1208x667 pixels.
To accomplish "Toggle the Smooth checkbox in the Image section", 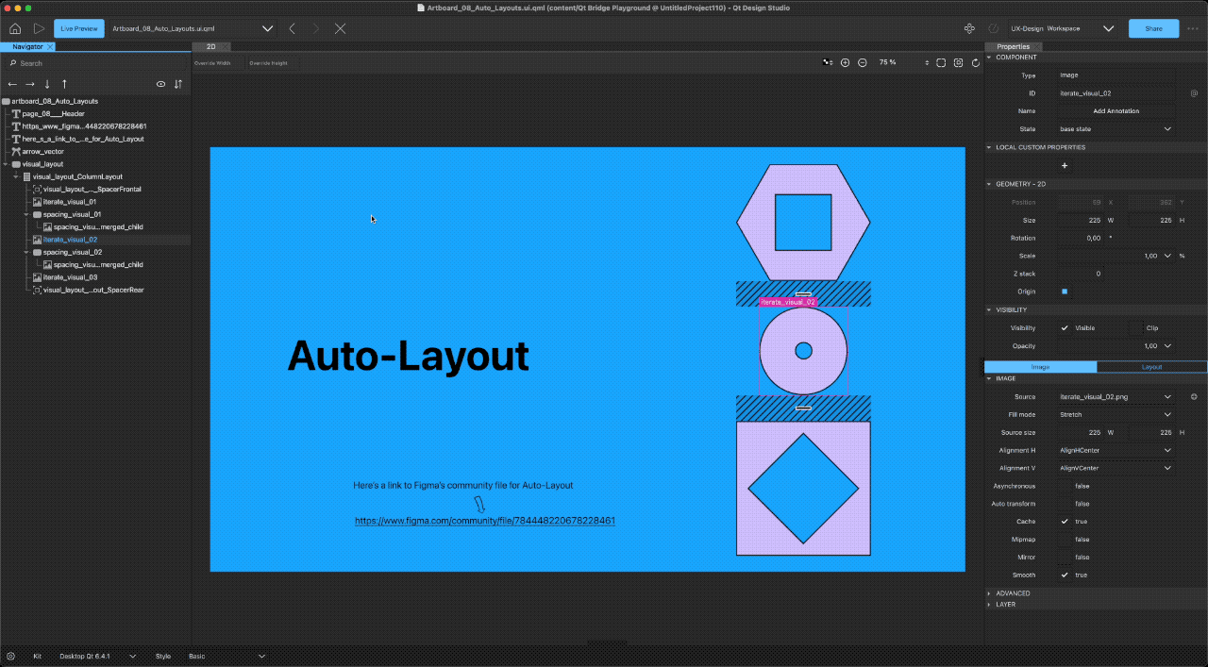I will pyautogui.click(x=1064, y=575).
